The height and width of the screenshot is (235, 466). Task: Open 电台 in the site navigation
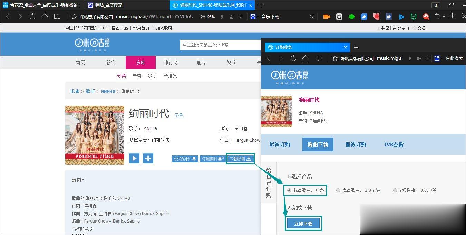[x=201, y=63]
